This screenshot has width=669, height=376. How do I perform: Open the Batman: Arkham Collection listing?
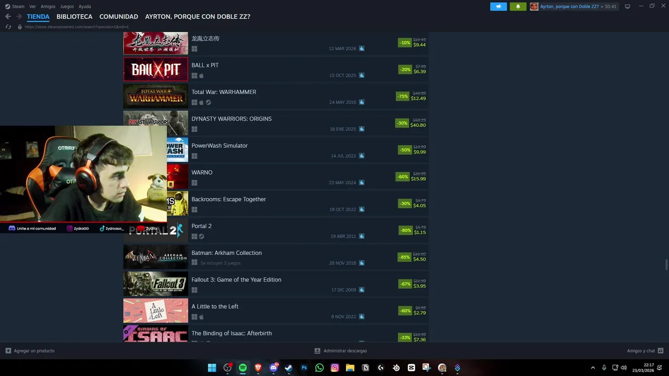276,257
